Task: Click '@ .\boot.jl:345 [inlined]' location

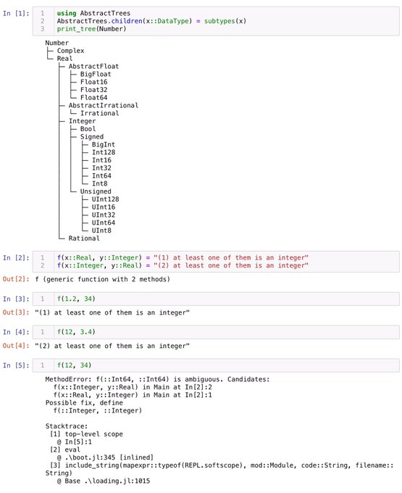Action: coord(105,457)
